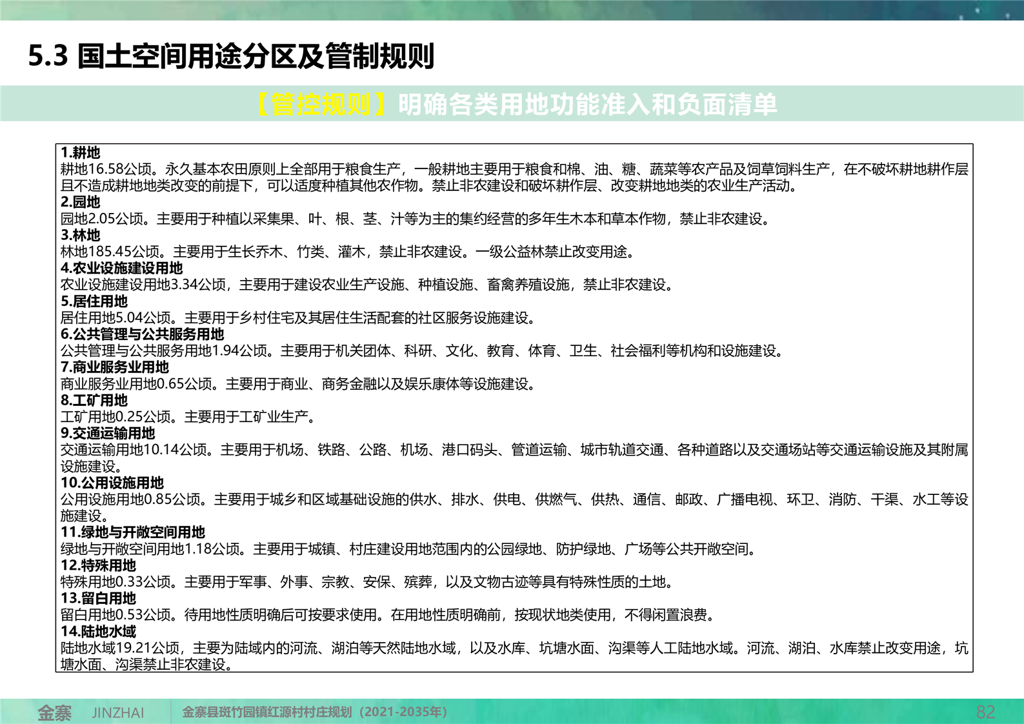This screenshot has height=724, width=1024.
Task: Click the heading 6.公共管理与公共服务用地
Action: [x=143, y=334]
